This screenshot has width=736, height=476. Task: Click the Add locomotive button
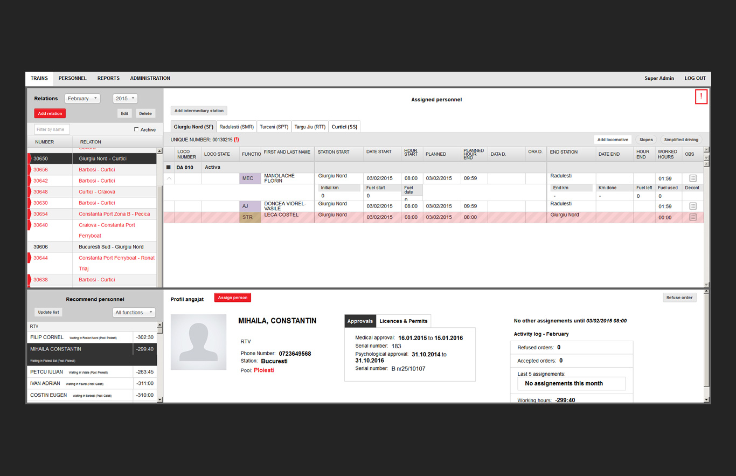click(613, 140)
